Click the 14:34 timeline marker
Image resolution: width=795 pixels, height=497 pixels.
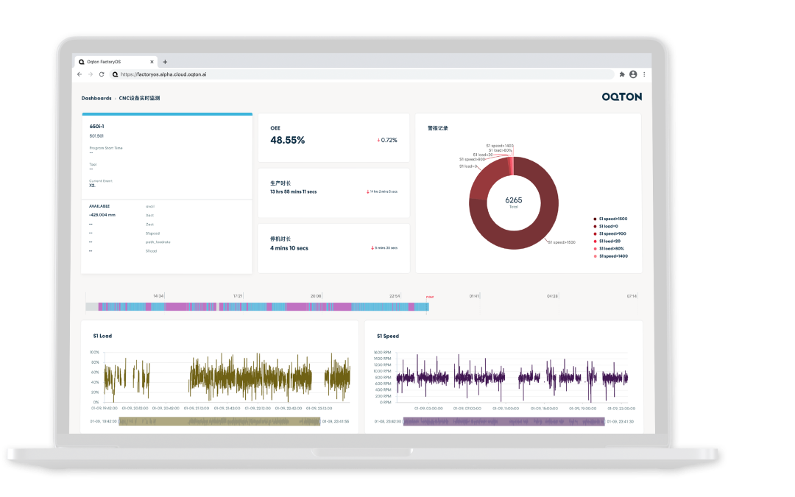[x=159, y=296]
